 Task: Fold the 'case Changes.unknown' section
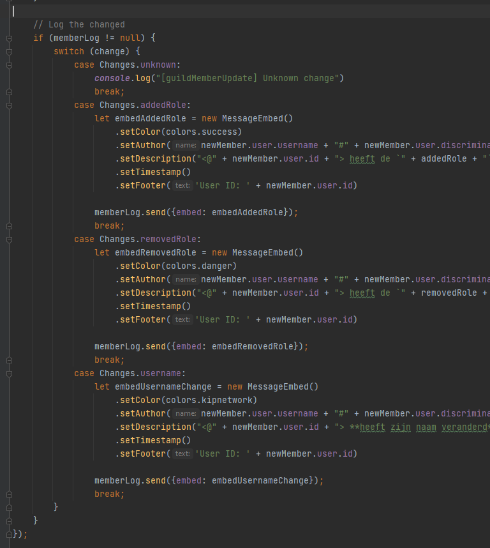[x=9, y=65]
